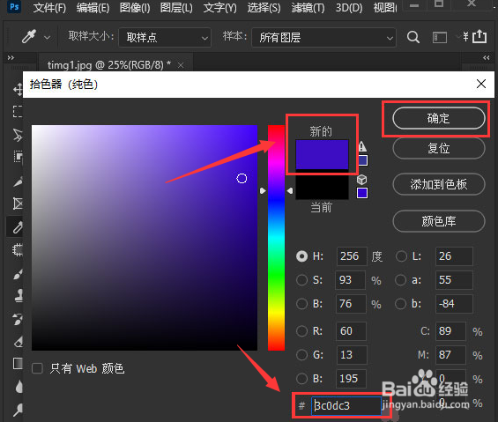Open the 文件(F) menu
This screenshot has width=498, height=422.
(x=49, y=8)
